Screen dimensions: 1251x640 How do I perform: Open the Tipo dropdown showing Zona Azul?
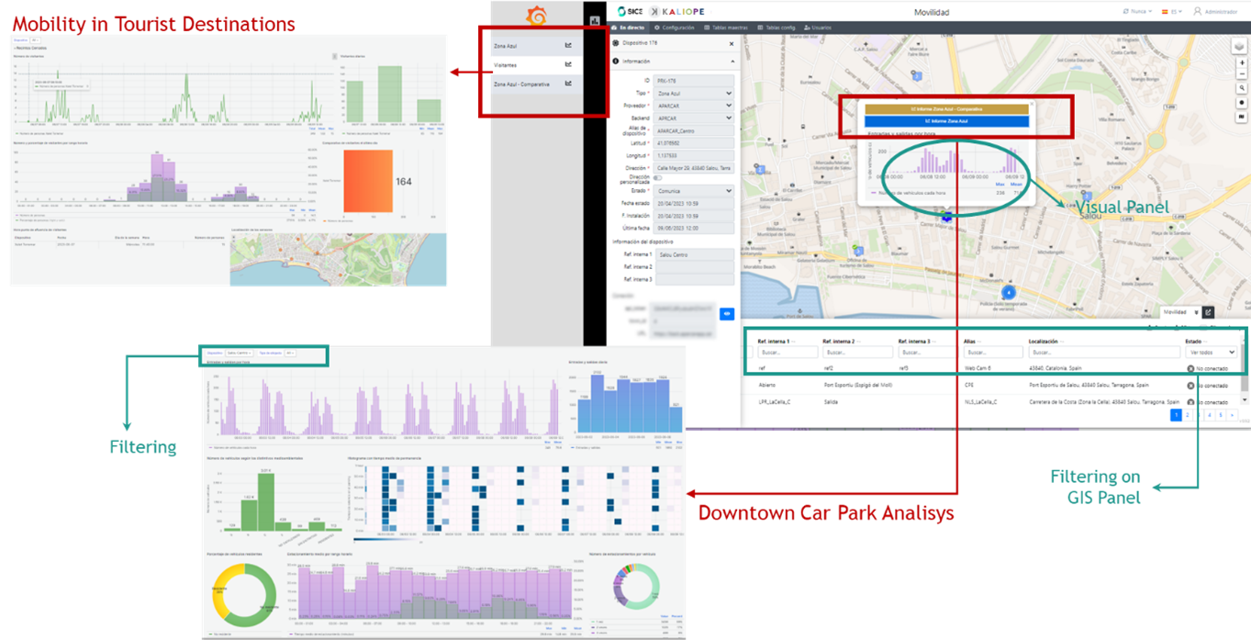694,93
